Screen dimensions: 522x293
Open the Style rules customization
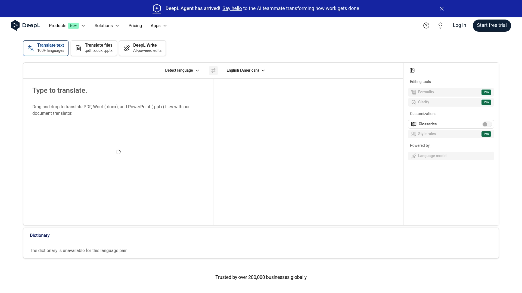(x=451, y=134)
